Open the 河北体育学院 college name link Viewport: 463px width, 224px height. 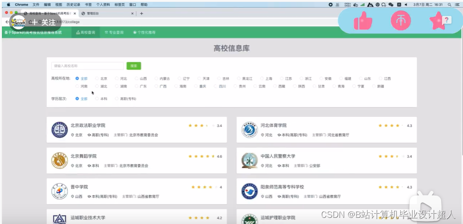[x=274, y=125]
